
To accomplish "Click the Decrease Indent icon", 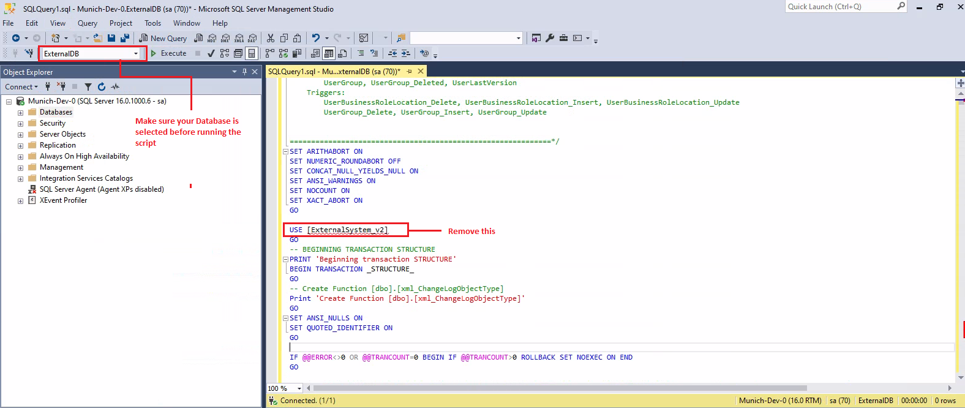I will pyautogui.click(x=392, y=53).
